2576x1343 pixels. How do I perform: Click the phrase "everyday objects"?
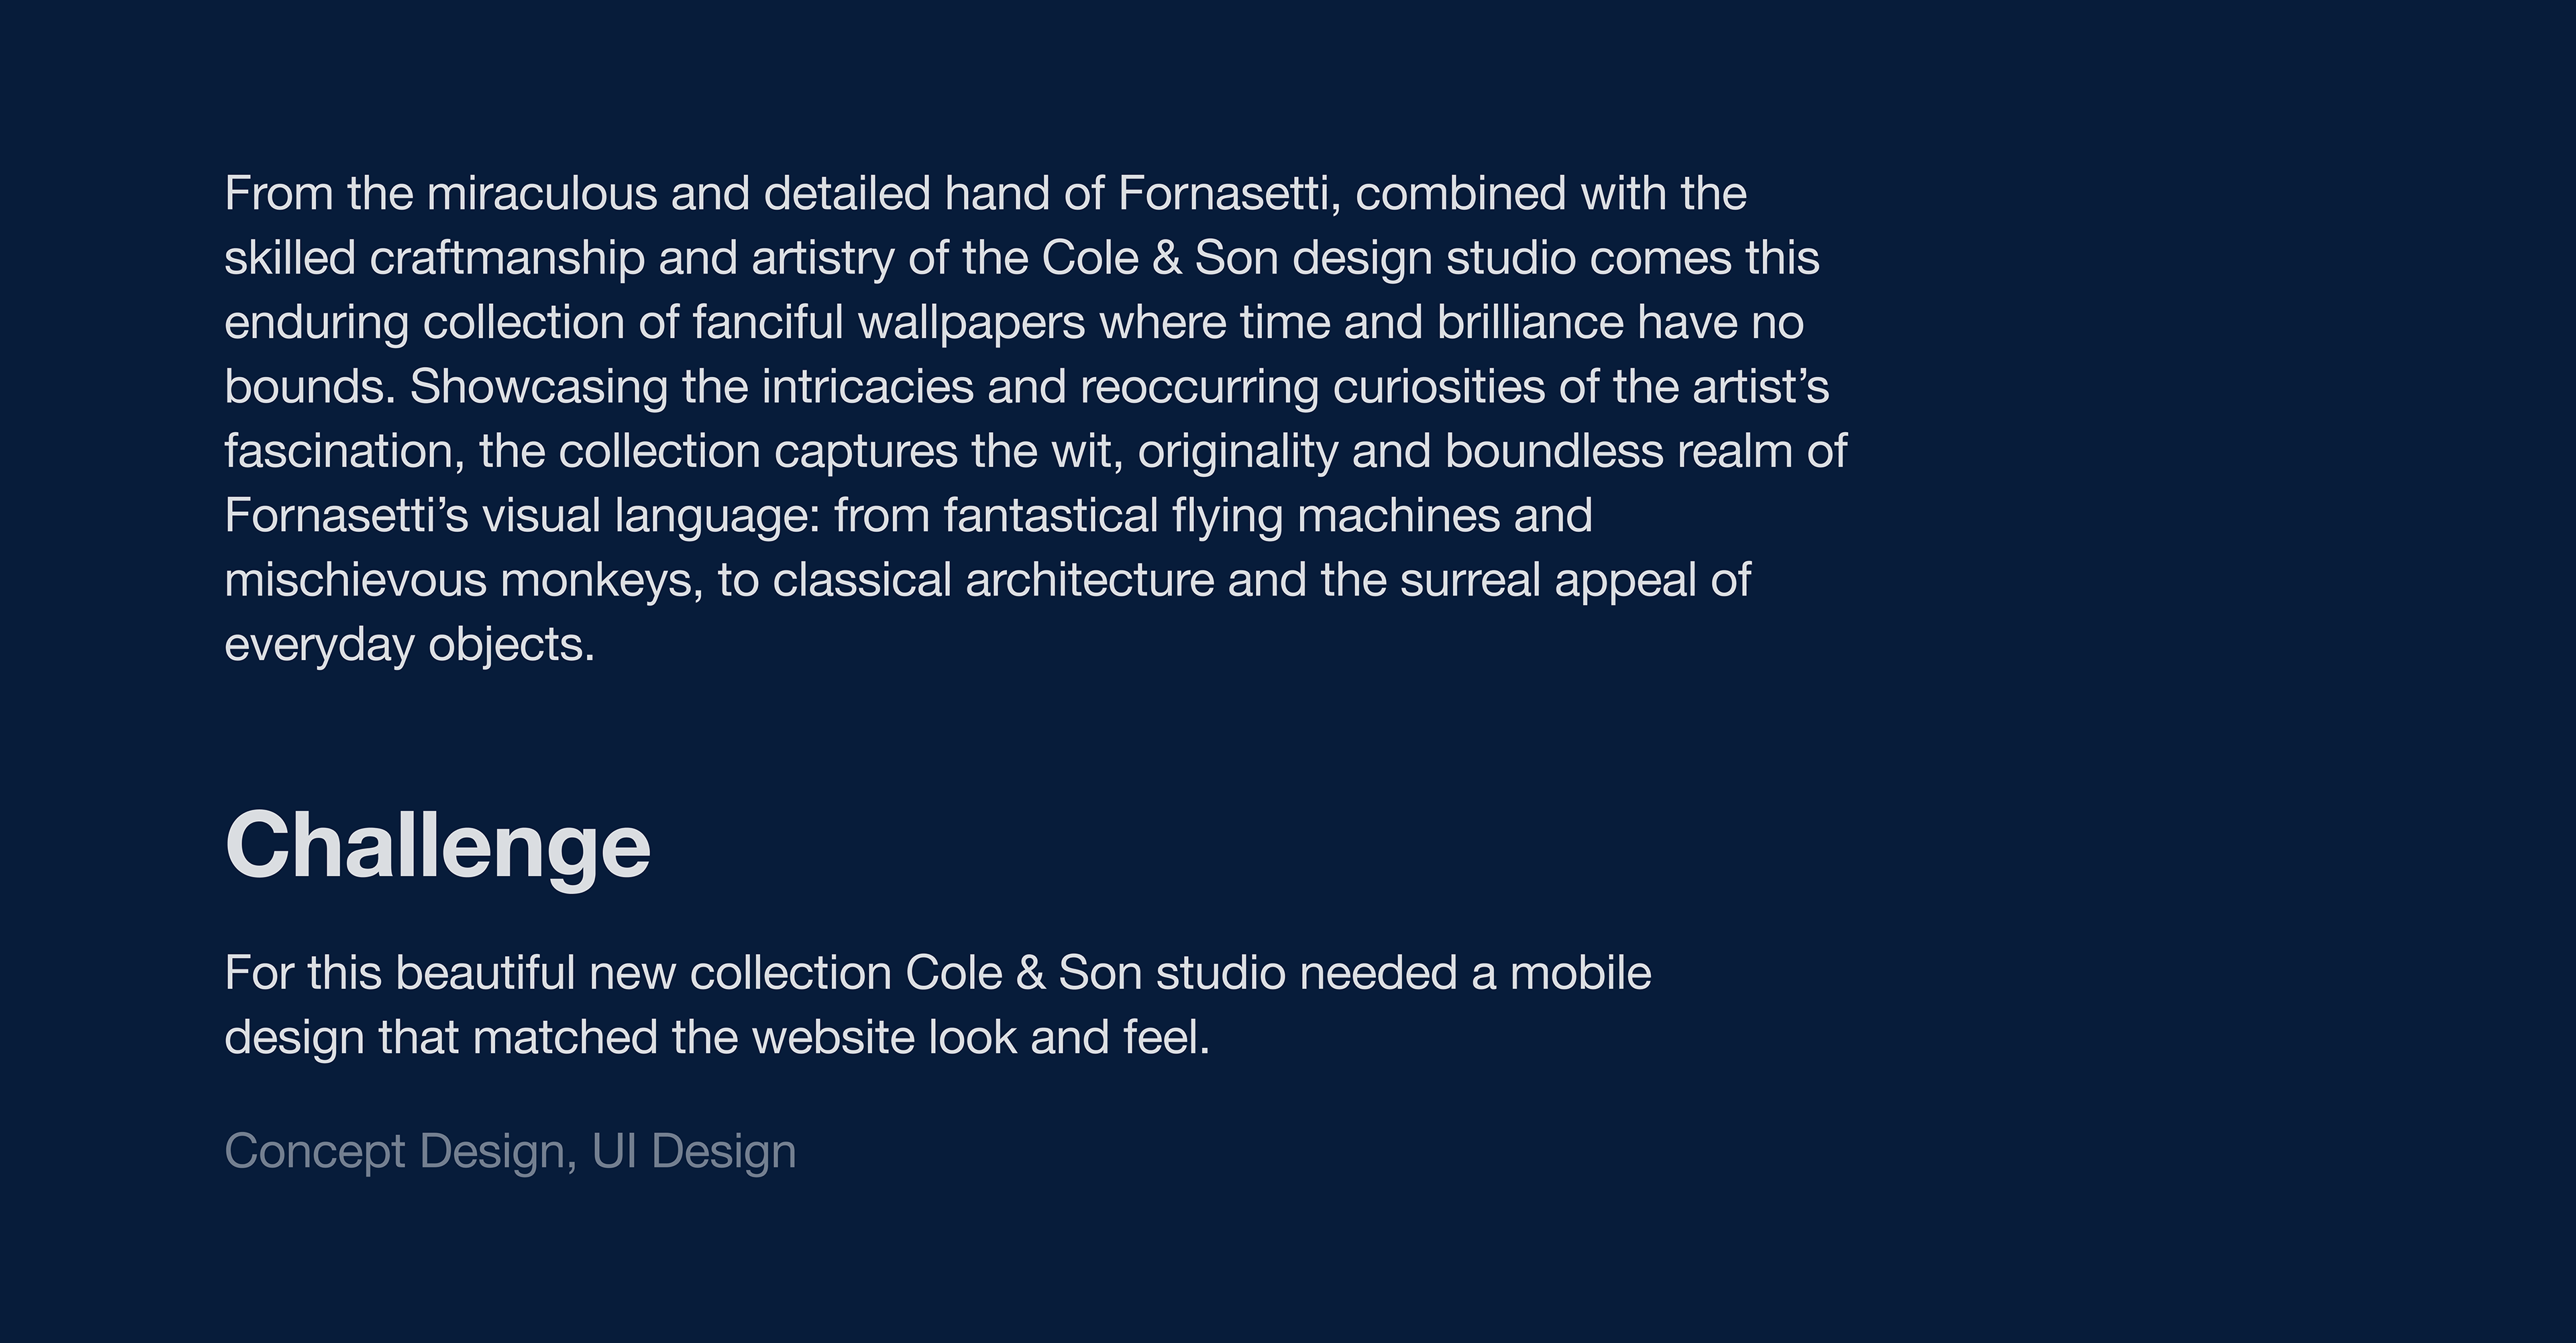click(x=409, y=646)
